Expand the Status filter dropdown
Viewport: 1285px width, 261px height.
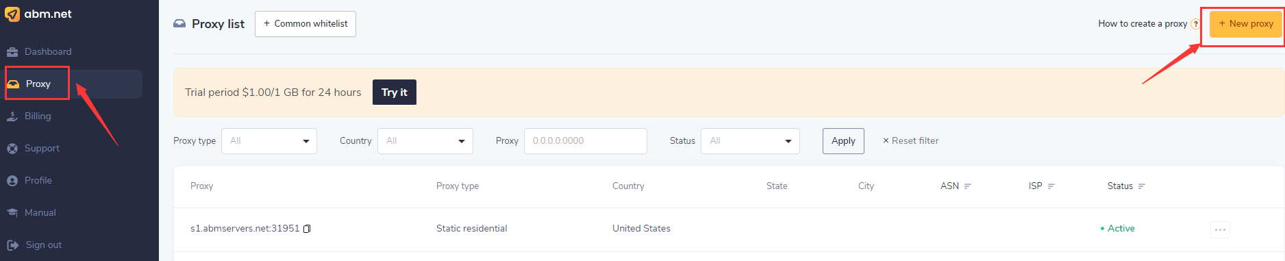tap(750, 141)
